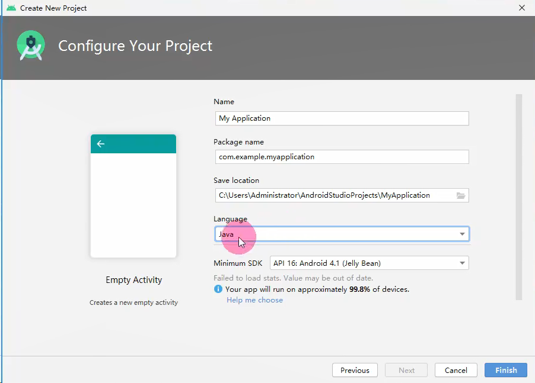The image size is (535, 383).
Task: Close the Create New Project dialog
Action: (522, 8)
